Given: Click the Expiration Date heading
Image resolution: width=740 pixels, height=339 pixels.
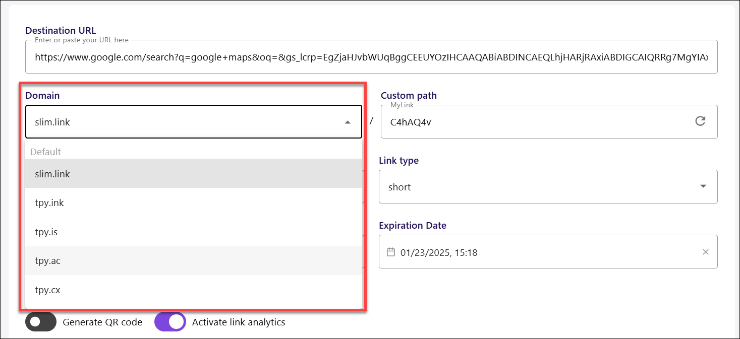Looking at the screenshot, I should tap(413, 225).
